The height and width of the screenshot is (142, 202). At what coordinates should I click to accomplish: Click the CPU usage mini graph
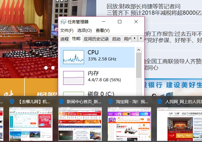tap(73, 56)
